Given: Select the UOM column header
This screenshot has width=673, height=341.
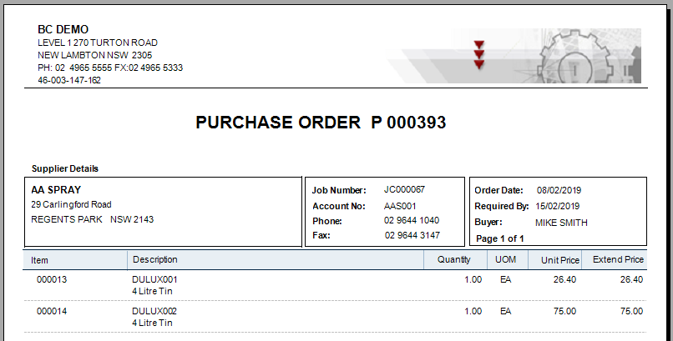Looking at the screenshot, I should click(505, 260).
